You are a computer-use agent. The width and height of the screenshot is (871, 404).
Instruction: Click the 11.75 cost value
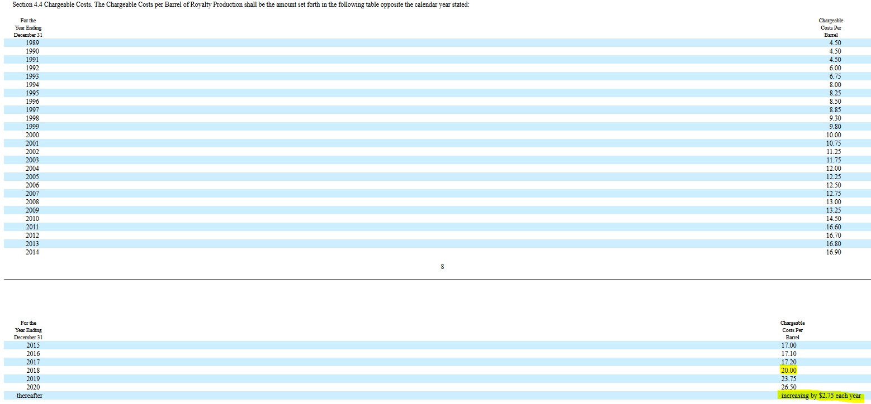point(834,160)
